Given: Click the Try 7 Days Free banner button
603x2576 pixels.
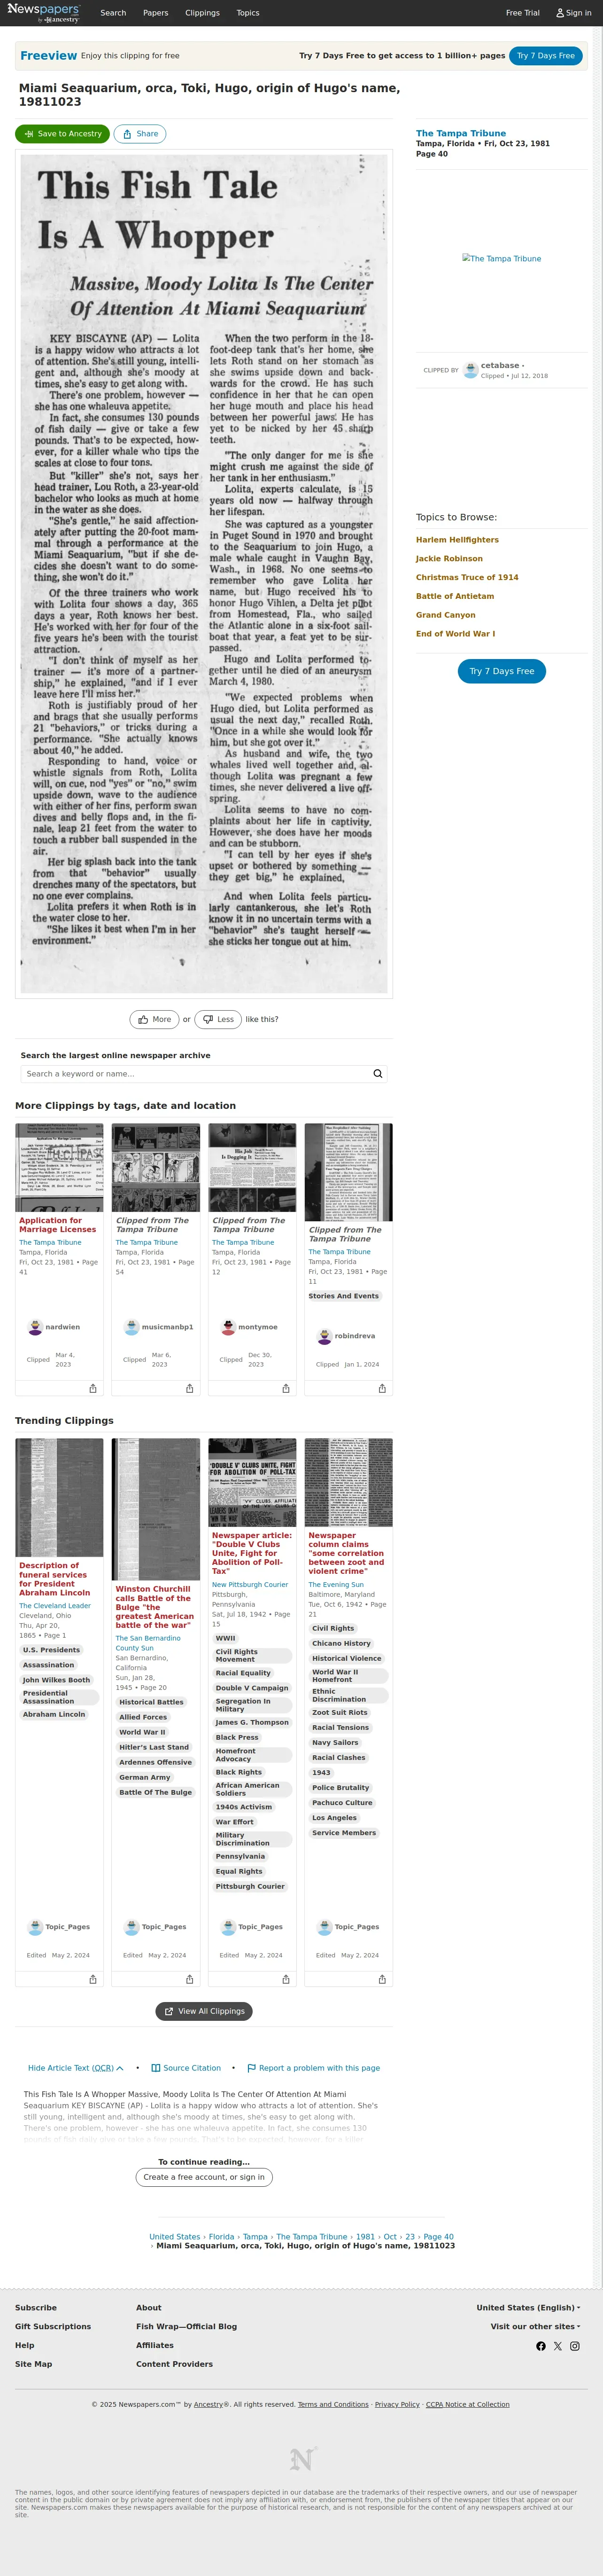Looking at the screenshot, I should (x=546, y=56).
